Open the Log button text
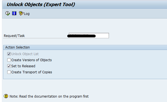 (27, 14)
